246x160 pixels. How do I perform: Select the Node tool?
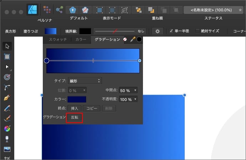point(7,67)
